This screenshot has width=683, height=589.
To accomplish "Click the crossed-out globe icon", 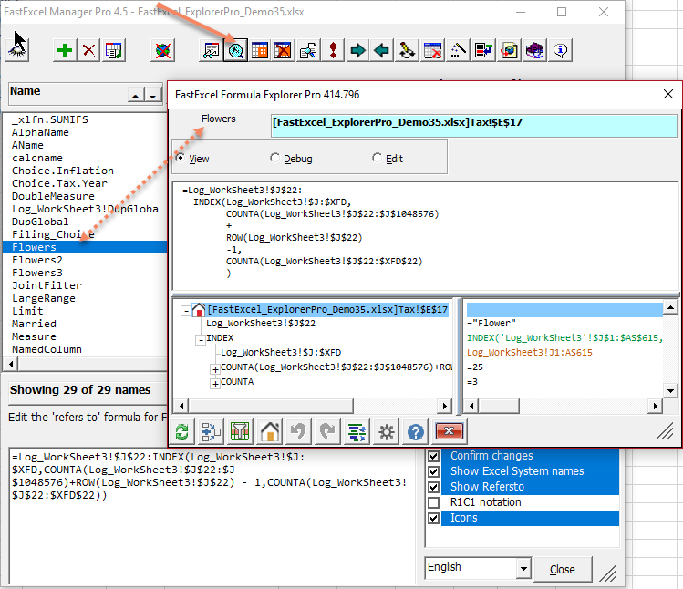I will pyautogui.click(x=162, y=50).
